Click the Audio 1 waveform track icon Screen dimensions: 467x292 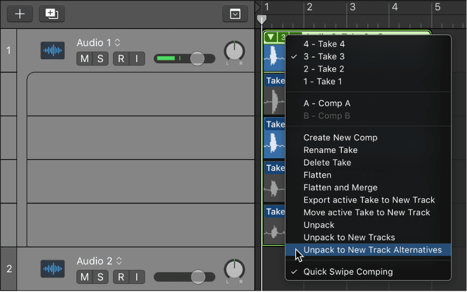[52, 50]
